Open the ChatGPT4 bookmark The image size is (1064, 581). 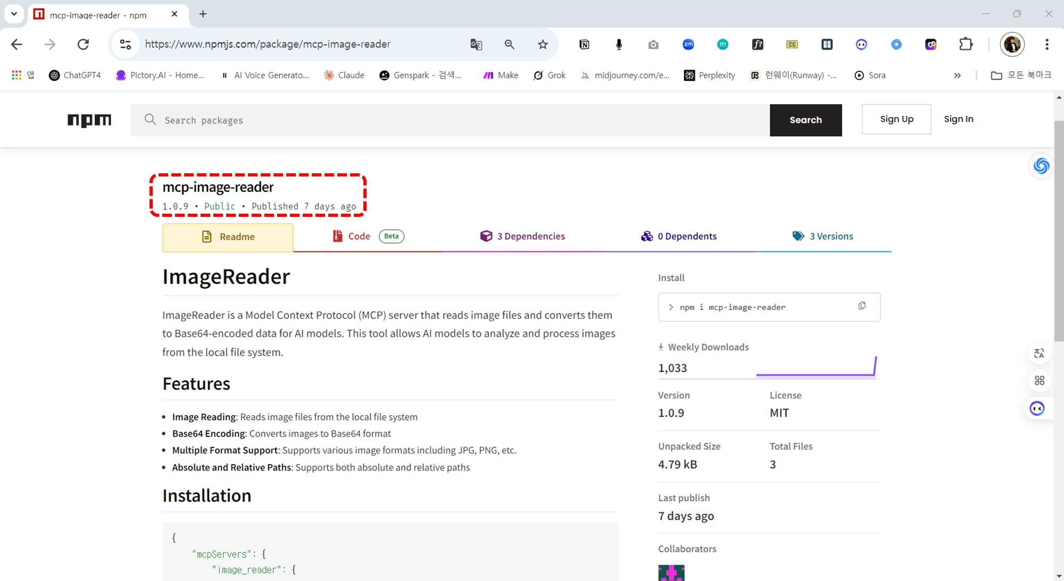pyautogui.click(x=75, y=75)
